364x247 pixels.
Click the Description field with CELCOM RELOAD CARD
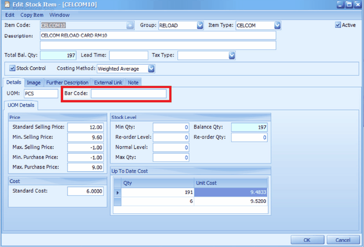[158, 36]
